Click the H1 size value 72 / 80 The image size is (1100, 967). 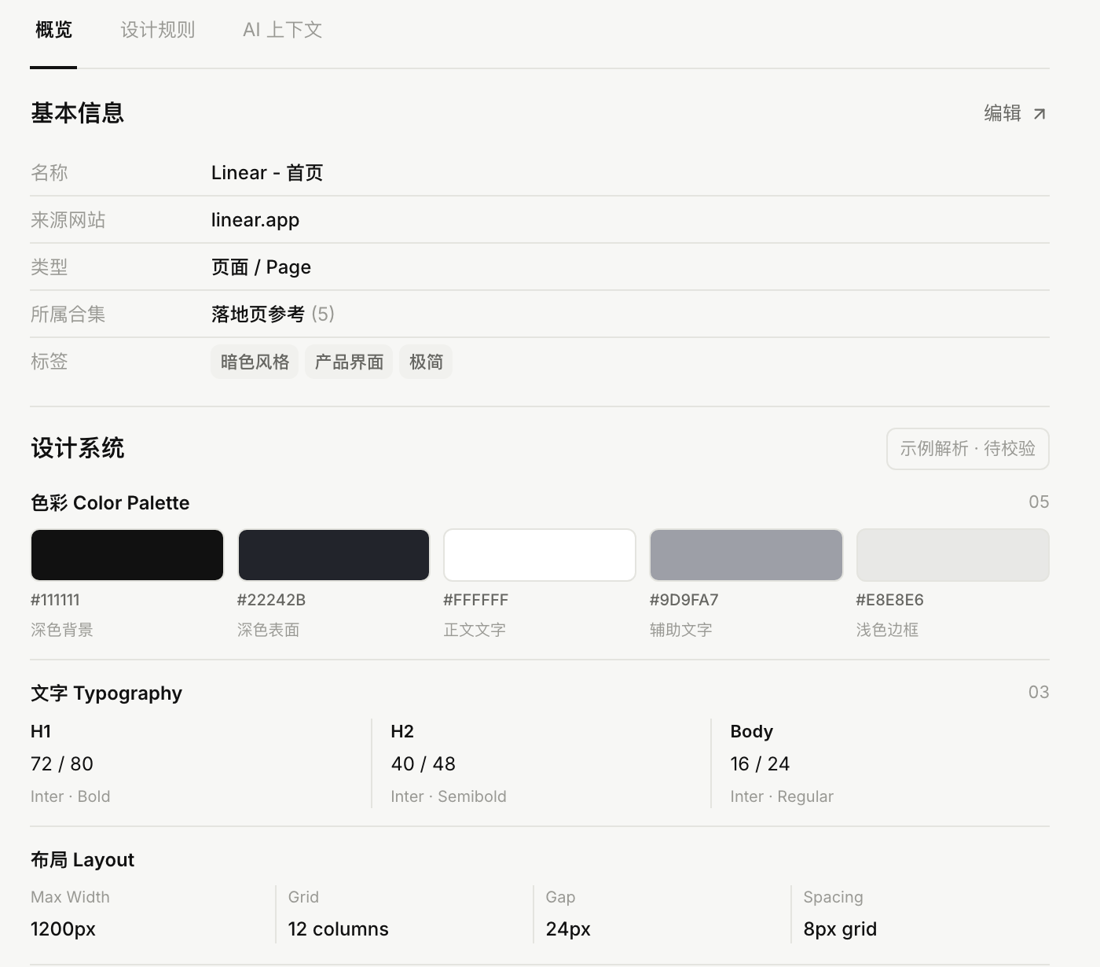pos(62,764)
